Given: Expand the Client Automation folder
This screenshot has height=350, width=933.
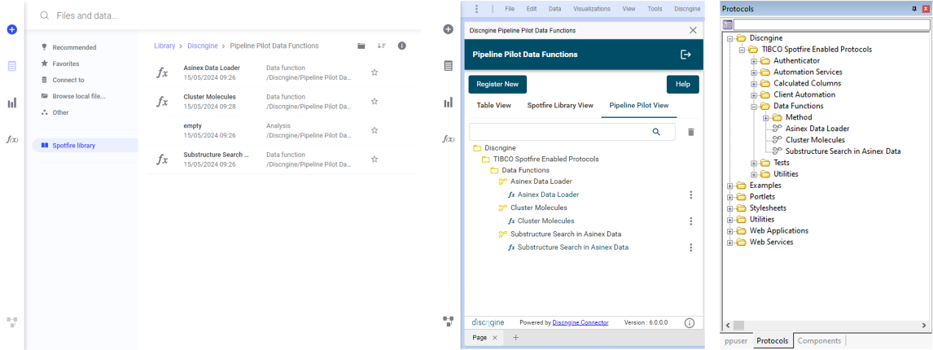Looking at the screenshot, I should click(x=754, y=94).
